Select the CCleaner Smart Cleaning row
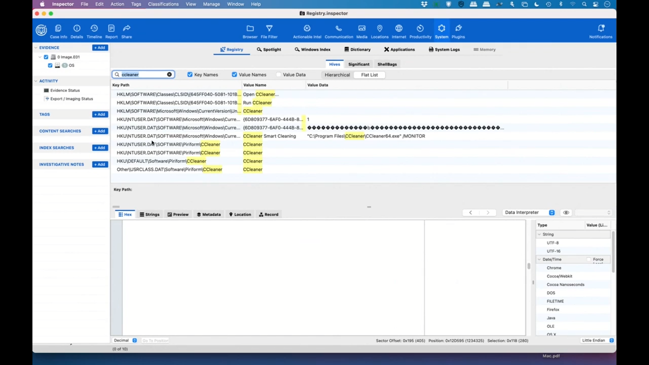 (x=363, y=136)
